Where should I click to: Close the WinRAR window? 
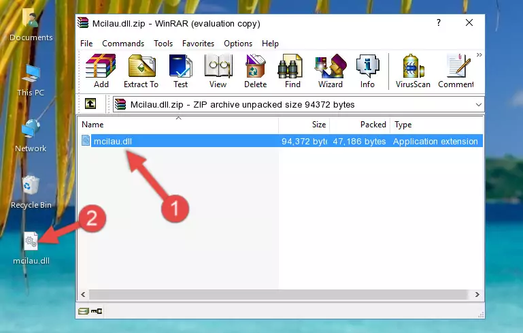click(x=469, y=22)
